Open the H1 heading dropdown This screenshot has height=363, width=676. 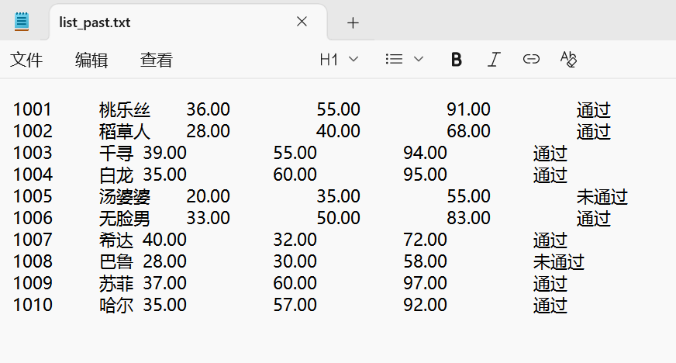[339, 59]
